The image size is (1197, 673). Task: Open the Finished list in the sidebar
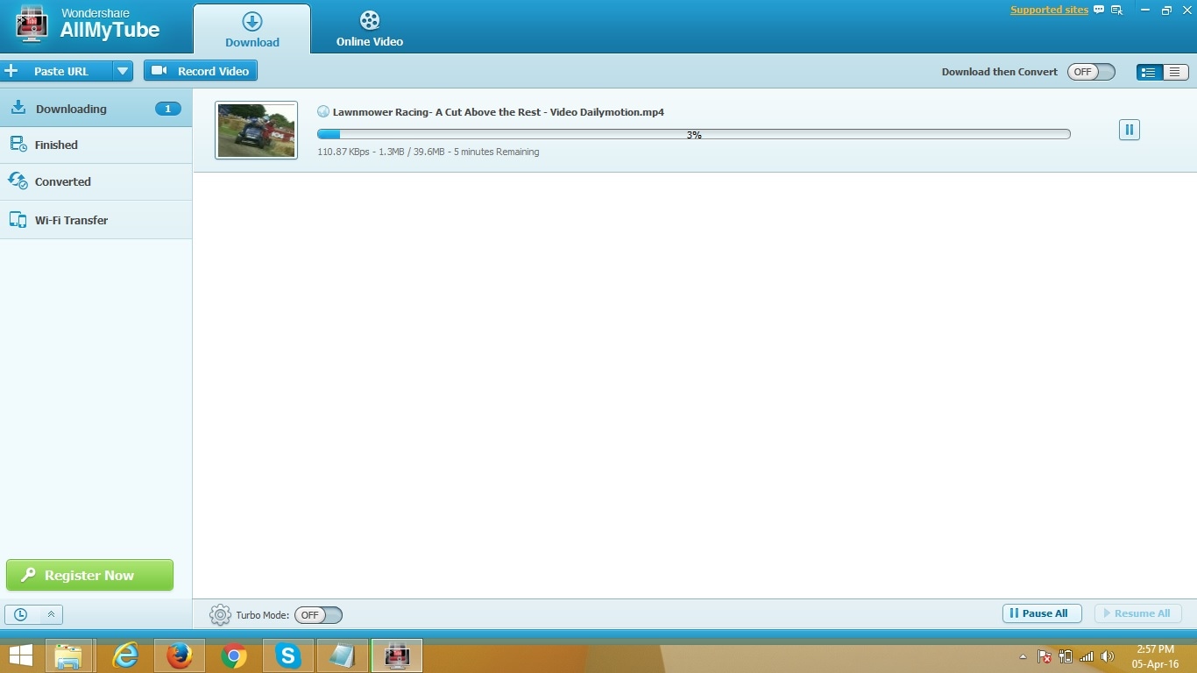96,145
